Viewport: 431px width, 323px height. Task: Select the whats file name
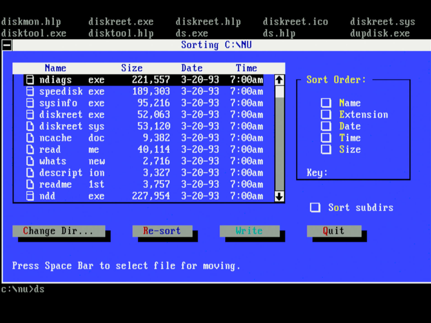point(53,161)
